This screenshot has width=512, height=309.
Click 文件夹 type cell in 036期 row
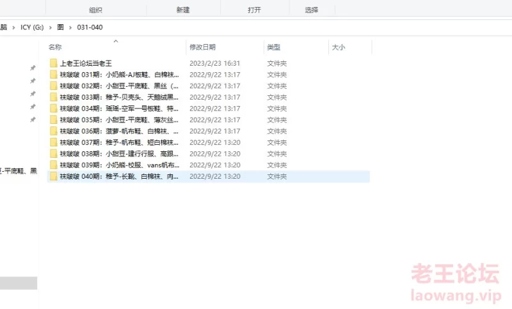pos(277,131)
